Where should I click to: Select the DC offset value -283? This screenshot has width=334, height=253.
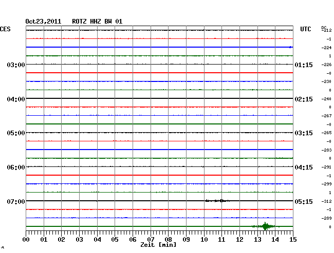[326, 150]
